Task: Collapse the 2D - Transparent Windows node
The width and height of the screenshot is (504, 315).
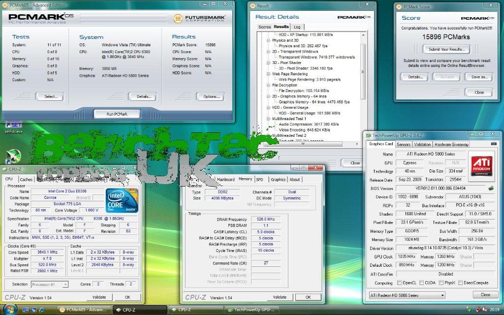Action: pos(268,51)
